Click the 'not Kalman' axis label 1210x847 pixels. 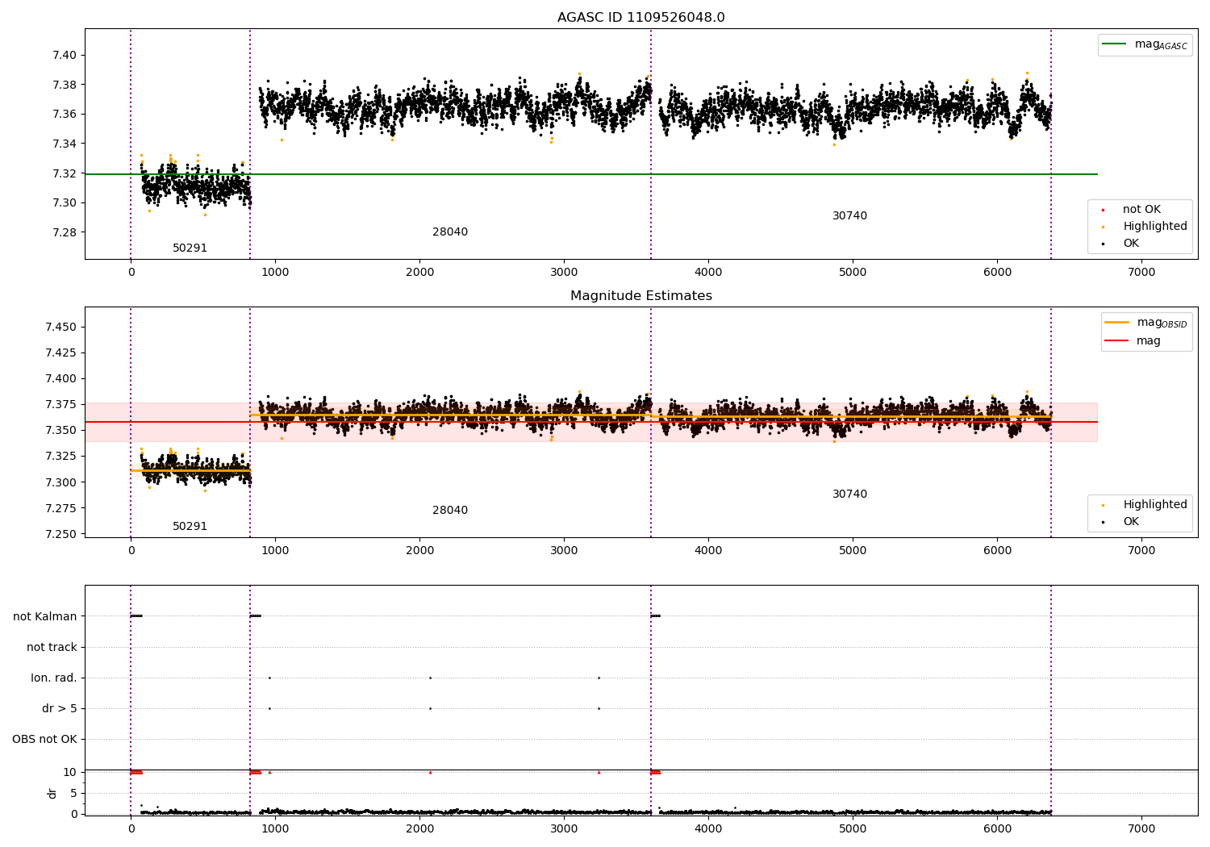(45, 616)
